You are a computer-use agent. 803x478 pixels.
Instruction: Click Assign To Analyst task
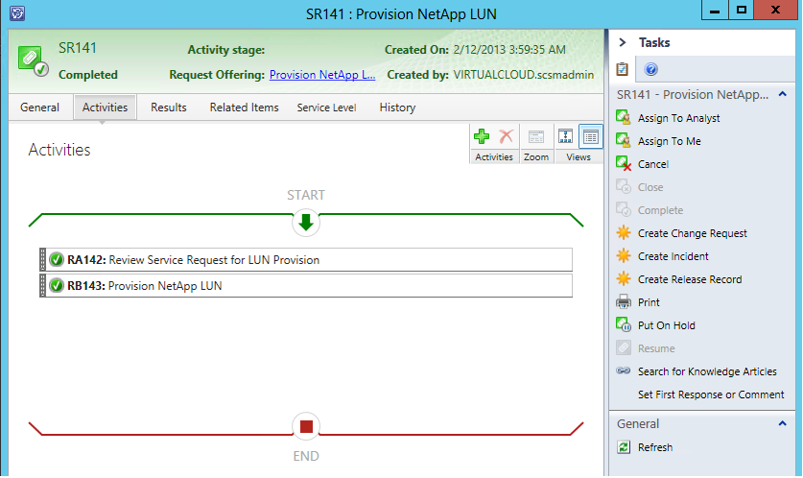(x=679, y=118)
